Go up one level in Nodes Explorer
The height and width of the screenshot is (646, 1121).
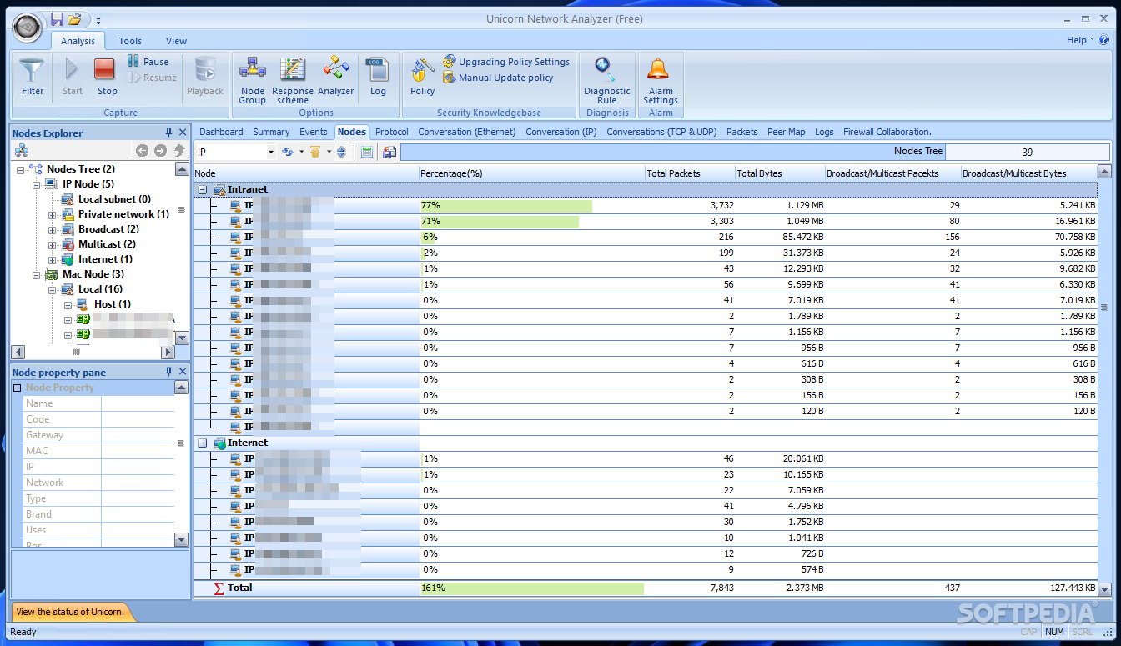point(178,151)
